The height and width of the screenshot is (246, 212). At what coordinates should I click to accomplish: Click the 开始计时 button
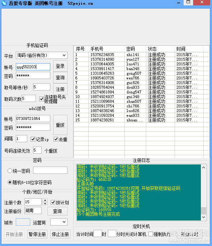tap(189, 234)
